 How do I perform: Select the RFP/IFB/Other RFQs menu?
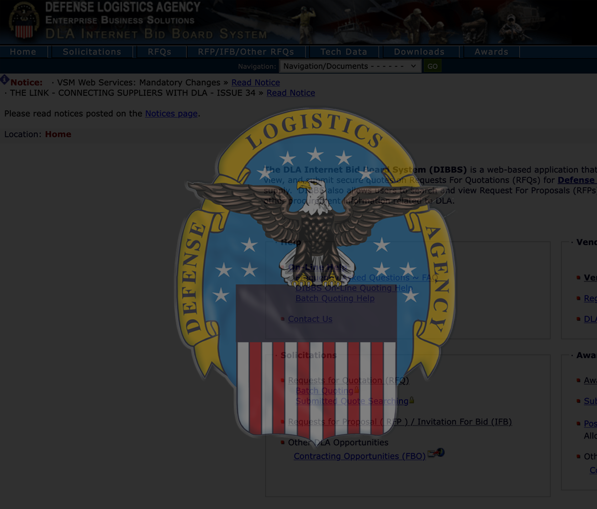(x=246, y=52)
